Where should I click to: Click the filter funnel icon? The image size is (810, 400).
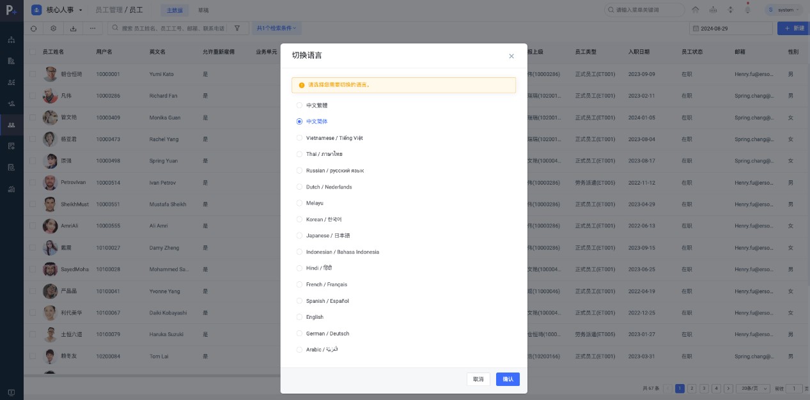[x=237, y=29]
